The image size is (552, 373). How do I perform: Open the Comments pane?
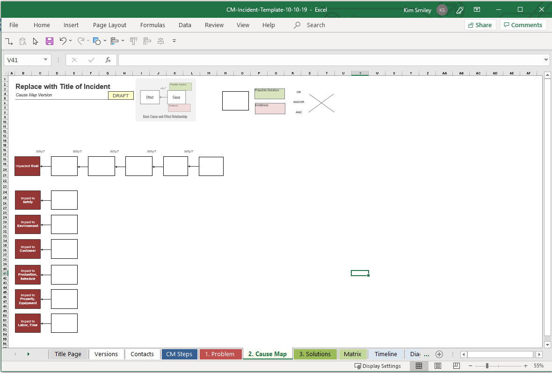(523, 25)
